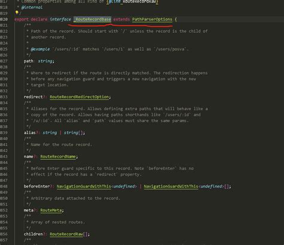Click the 'alias' property name
The image size is (284, 245).
point(29,132)
